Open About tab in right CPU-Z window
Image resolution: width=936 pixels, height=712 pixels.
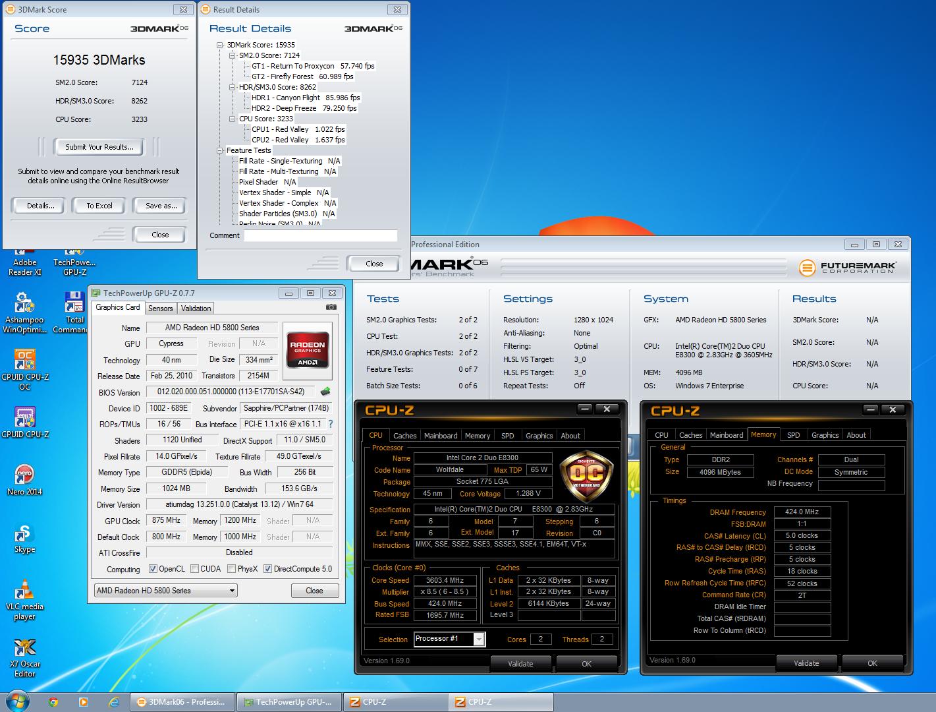[x=856, y=435]
